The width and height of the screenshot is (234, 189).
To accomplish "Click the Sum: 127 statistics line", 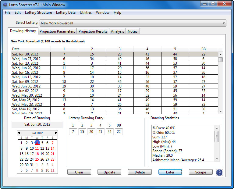I will tap(160, 137).
